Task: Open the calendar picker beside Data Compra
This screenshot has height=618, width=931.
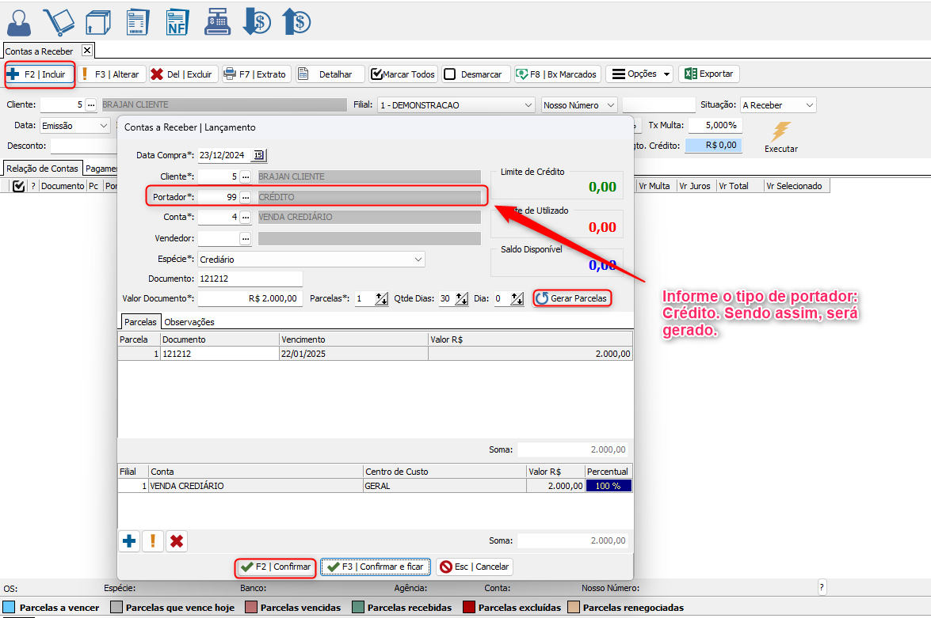Action: click(259, 155)
